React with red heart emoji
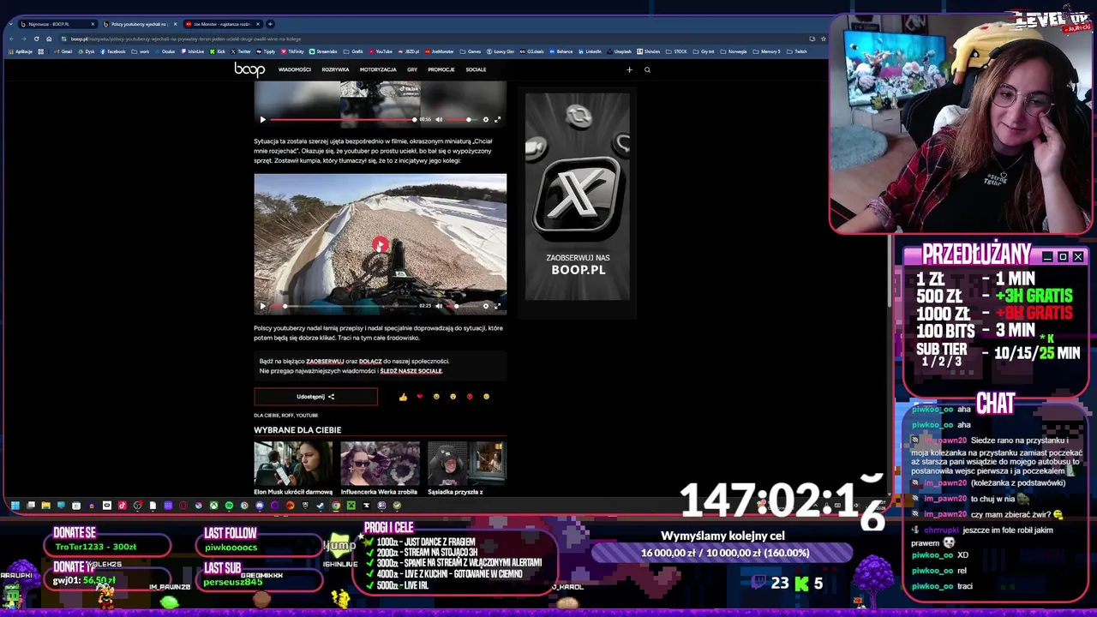The width and height of the screenshot is (1097, 617). [419, 397]
